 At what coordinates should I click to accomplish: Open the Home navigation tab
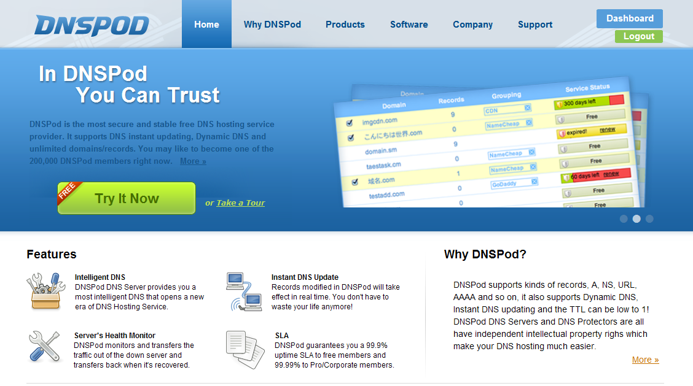pos(206,25)
